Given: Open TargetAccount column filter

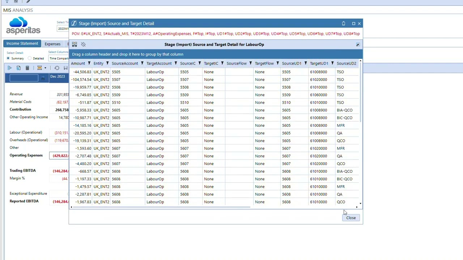Looking at the screenshot, I should point(176,64).
